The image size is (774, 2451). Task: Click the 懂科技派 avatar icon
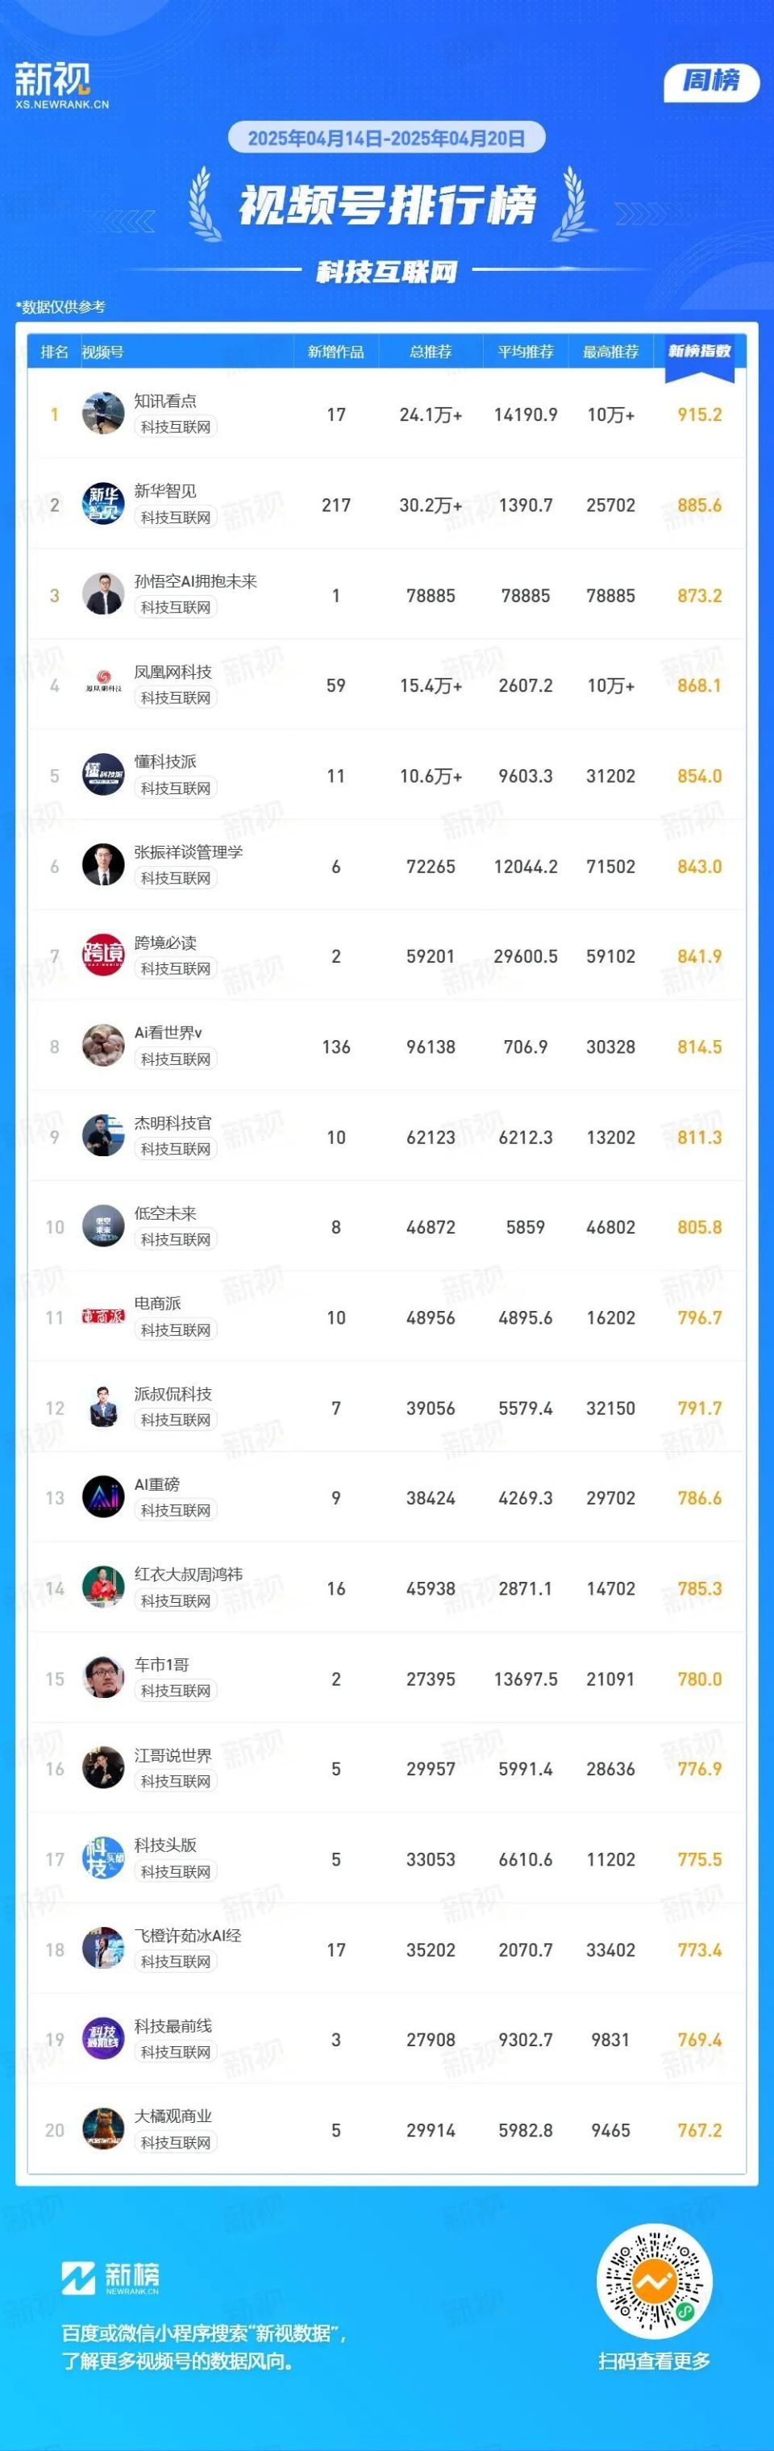pyautogui.click(x=103, y=776)
